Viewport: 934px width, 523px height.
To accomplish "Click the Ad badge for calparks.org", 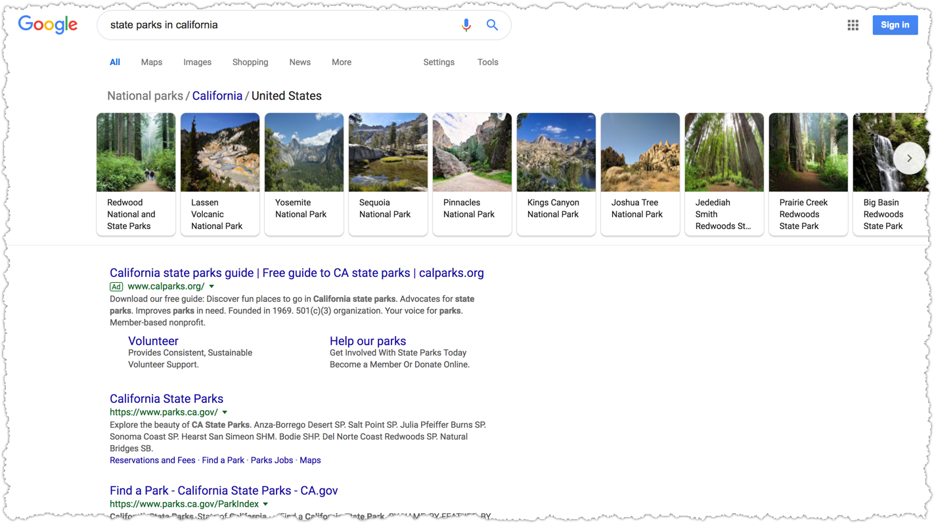I will tap(116, 287).
